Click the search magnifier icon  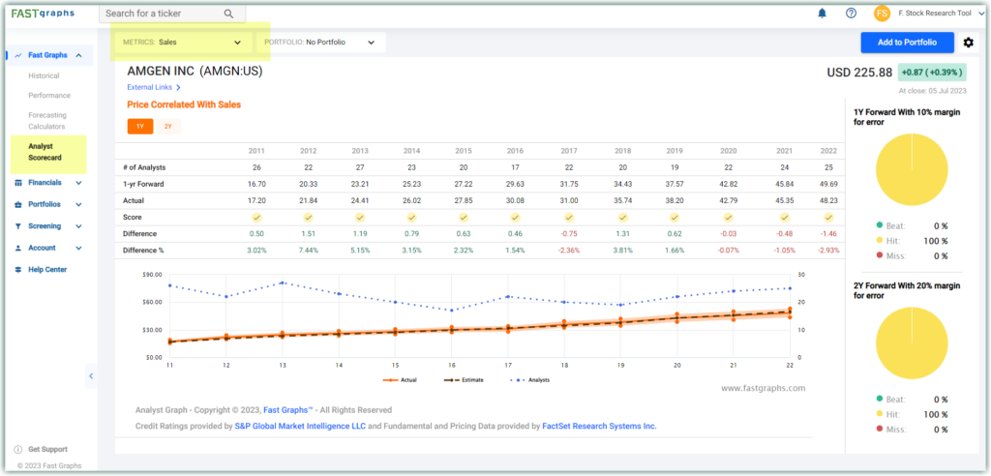pos(228,14)
